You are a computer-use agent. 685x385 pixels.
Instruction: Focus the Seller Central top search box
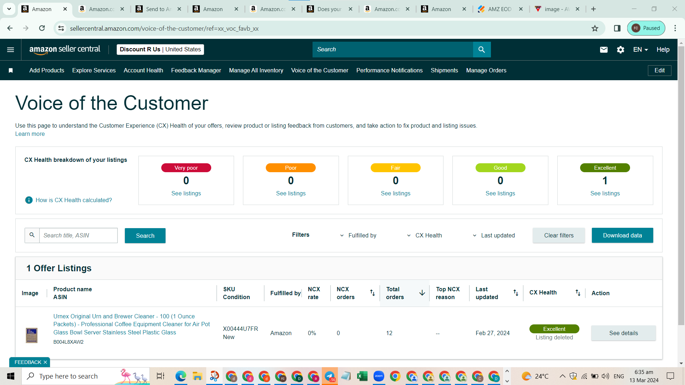(392, 50)
